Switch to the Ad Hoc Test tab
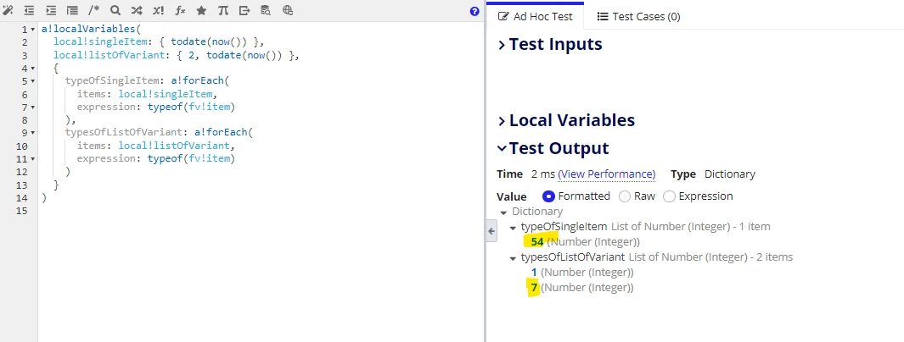904x342 pixels. [x=536, y=17]
